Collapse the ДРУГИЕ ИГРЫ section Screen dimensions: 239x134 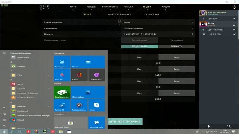pos(234,30)
